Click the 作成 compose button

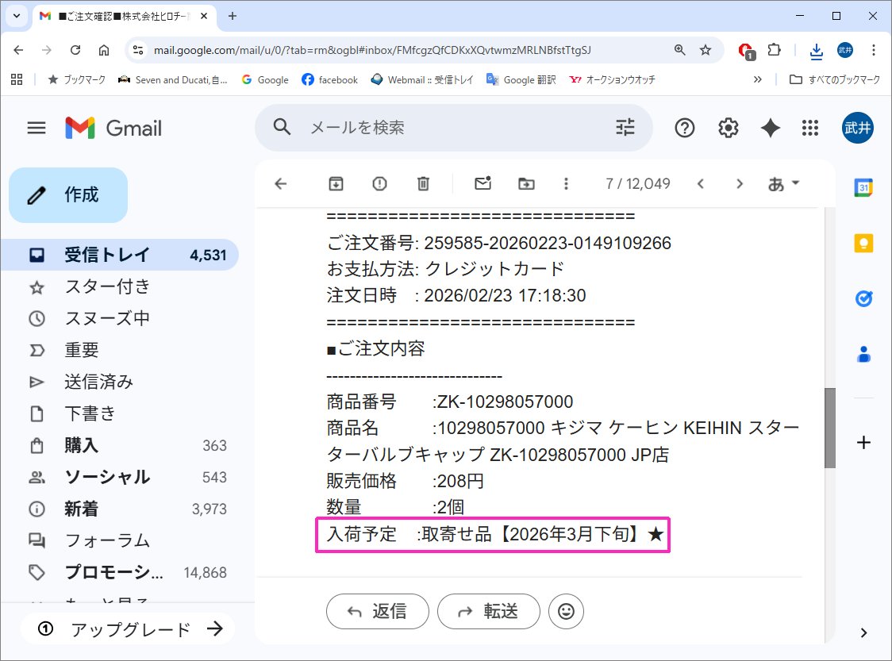[68, 195]
